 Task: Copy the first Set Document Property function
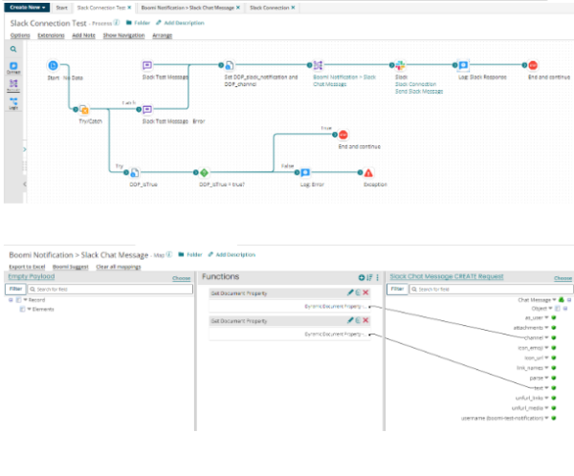click(x=358, y=292)
